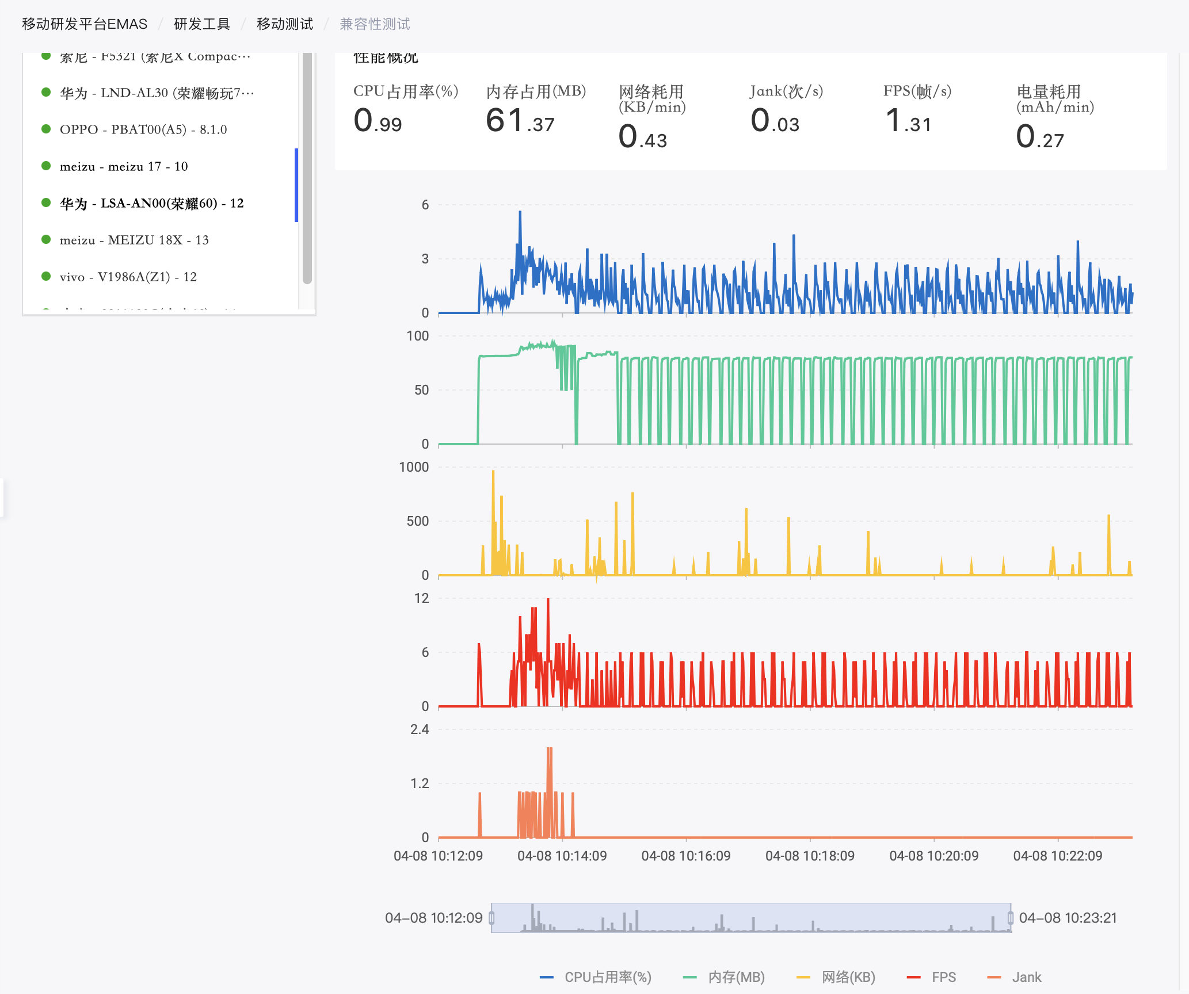Toggle Jank series in legend
Viewport: 1189px width, 994px height.
[x=1015, y=977]
